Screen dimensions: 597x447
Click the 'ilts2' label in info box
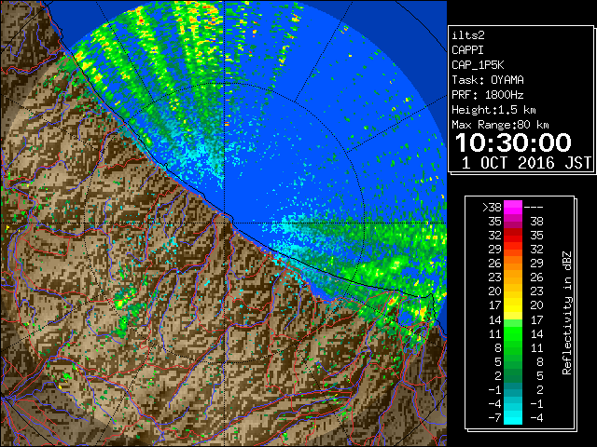click(x=468, y=35)
